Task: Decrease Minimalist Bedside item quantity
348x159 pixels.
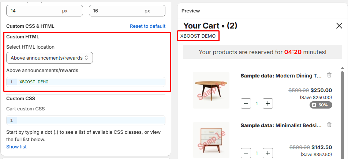Action: tap(246, 153)
